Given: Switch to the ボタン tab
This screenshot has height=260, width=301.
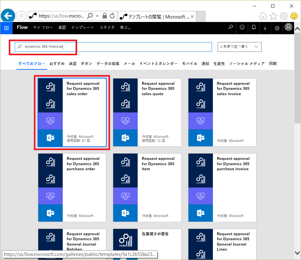Looking at the screenshot, I should point(87,64).
